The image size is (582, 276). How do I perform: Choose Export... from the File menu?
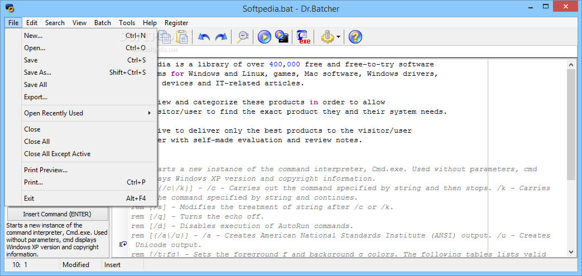pyautogui.click(x=81, y=97)
